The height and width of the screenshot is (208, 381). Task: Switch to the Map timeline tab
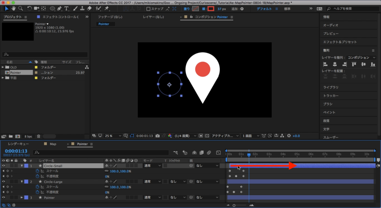(53, 144)
